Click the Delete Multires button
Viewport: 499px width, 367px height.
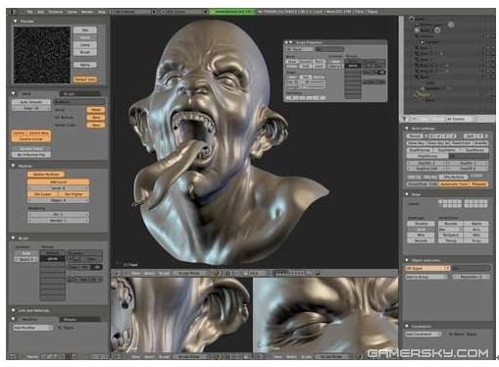pos(46,175)
